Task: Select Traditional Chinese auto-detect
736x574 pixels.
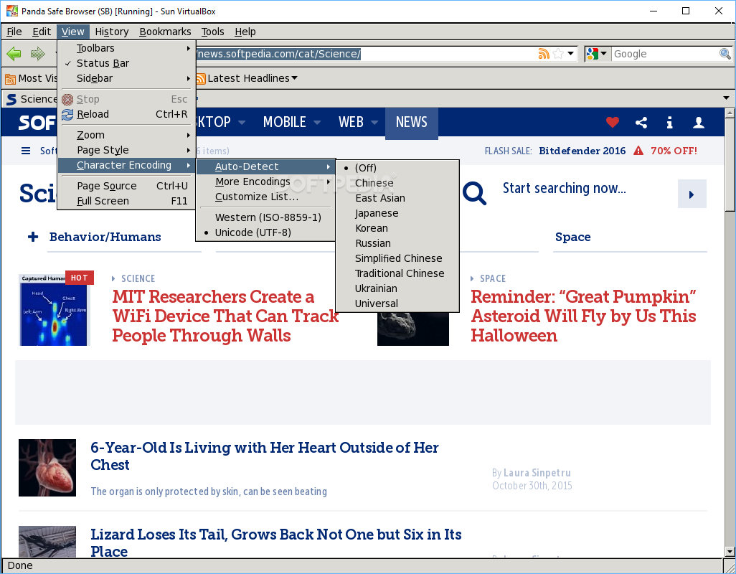Action: (397, 273)
